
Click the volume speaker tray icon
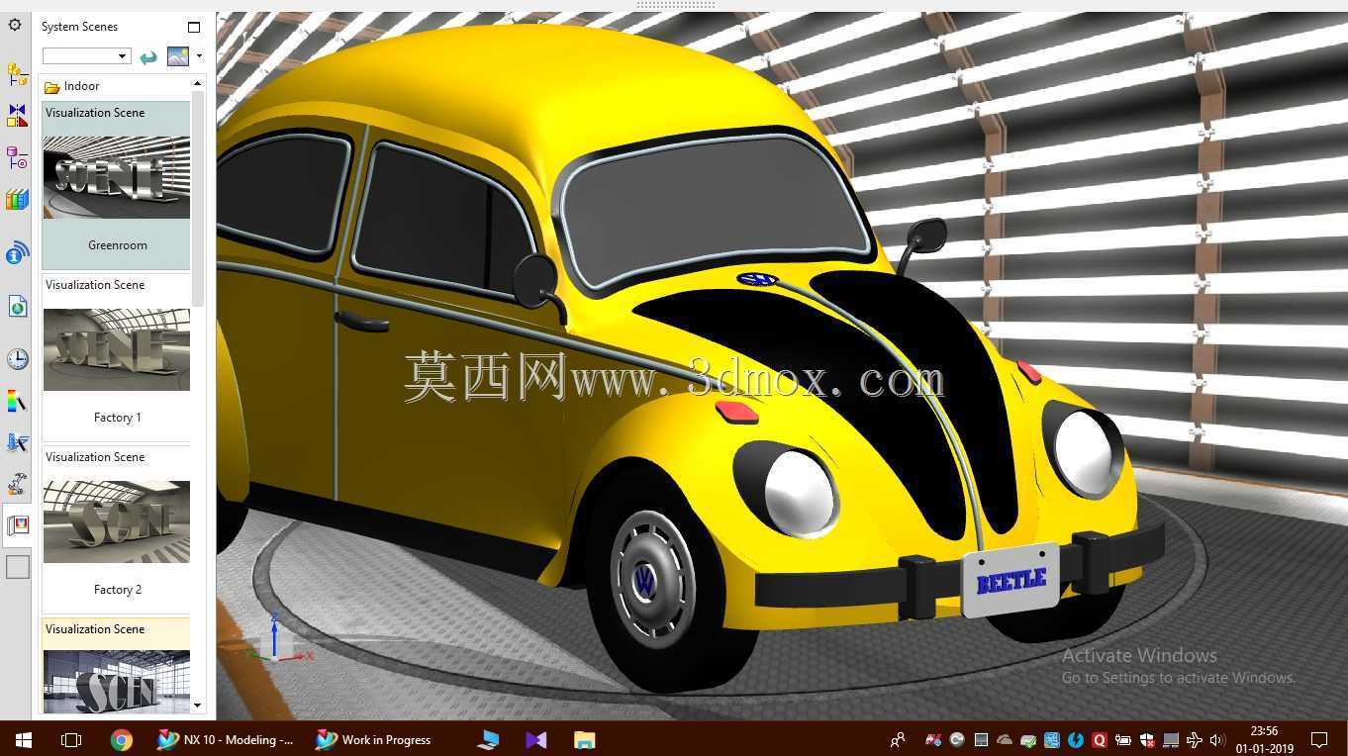coord(1217,740)
